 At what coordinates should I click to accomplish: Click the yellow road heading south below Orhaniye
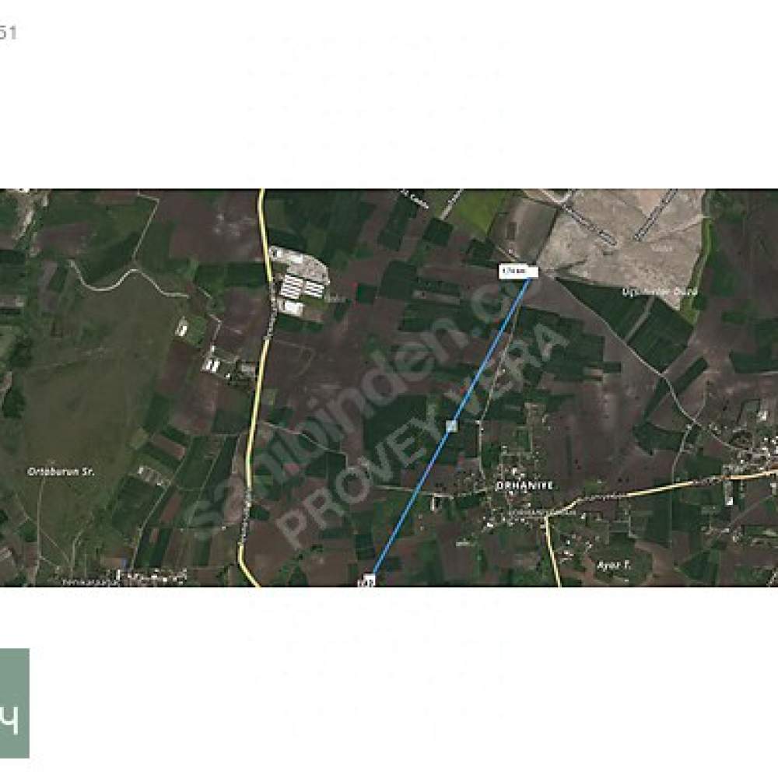click(552, 551)
